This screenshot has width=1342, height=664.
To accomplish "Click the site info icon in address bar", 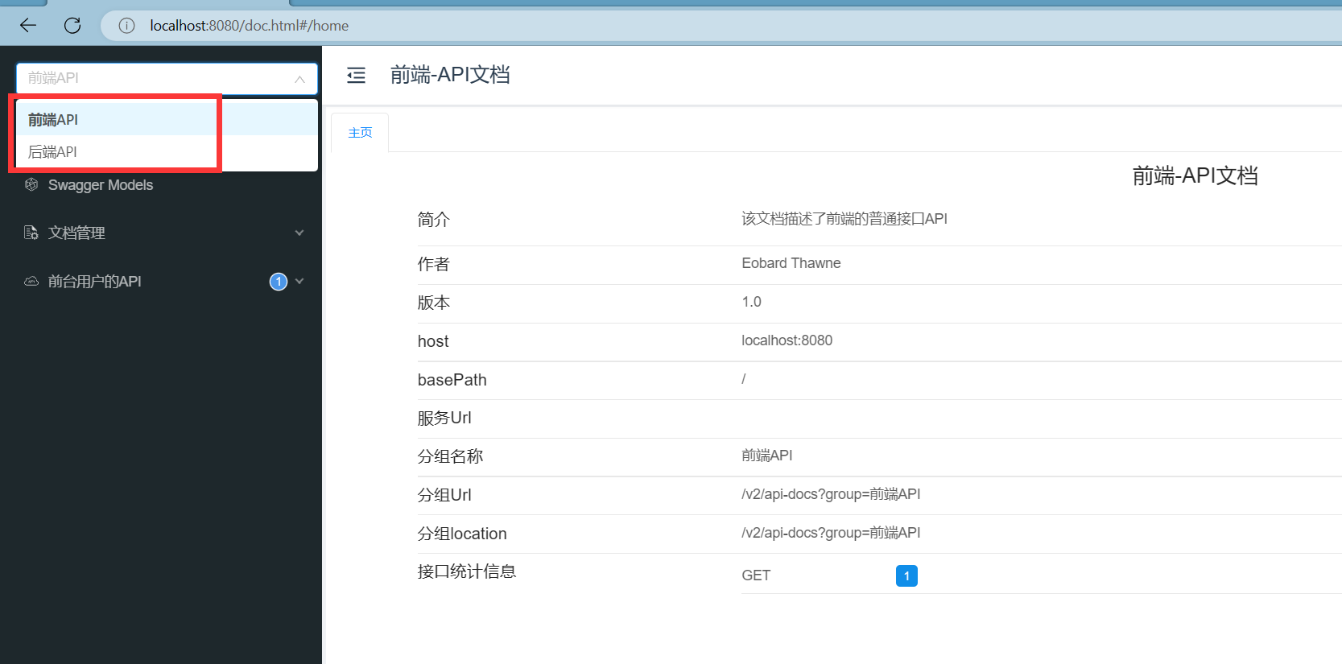I will pos(126,26).
